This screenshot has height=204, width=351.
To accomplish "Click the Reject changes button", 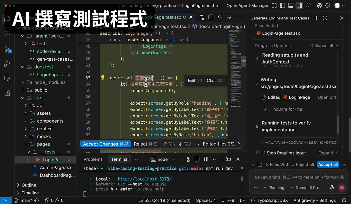I will 145,144.
